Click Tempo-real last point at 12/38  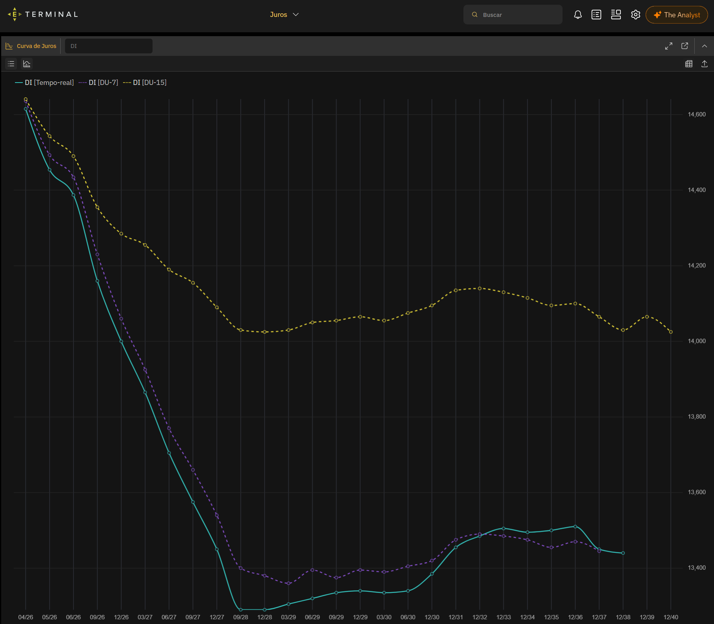pos(623,553)
